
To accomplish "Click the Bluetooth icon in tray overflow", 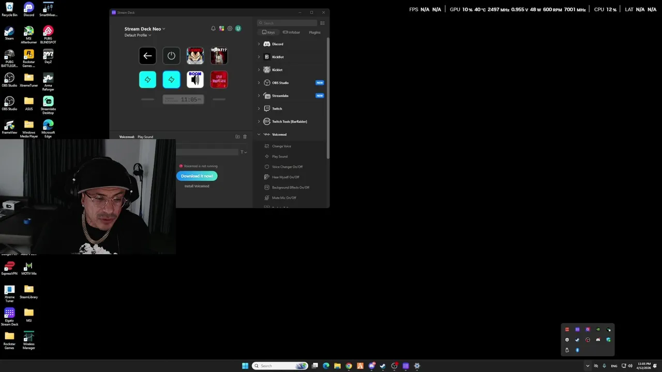I will pyautogui.click(x=577, y=350).
